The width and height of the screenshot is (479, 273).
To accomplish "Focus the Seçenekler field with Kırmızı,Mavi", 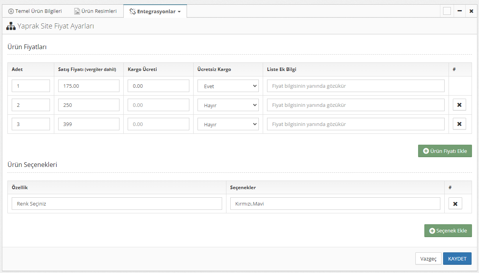I will [x=335, y=204].
